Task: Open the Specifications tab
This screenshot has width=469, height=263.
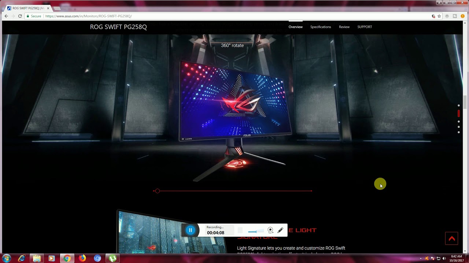Action: [321, 27]
